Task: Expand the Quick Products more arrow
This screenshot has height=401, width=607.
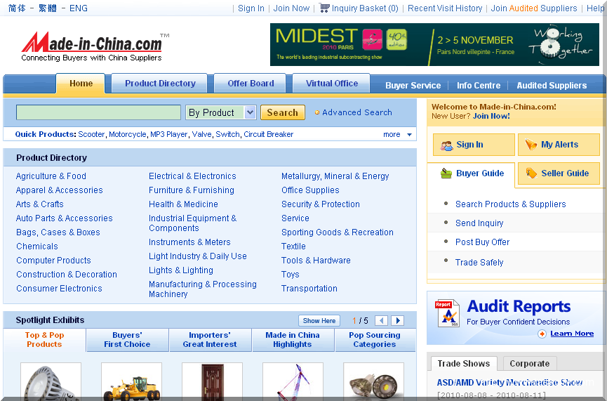Action: (x=409, y=134)
